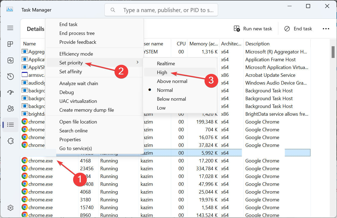Open Startup apps page icon

(10, 93)
